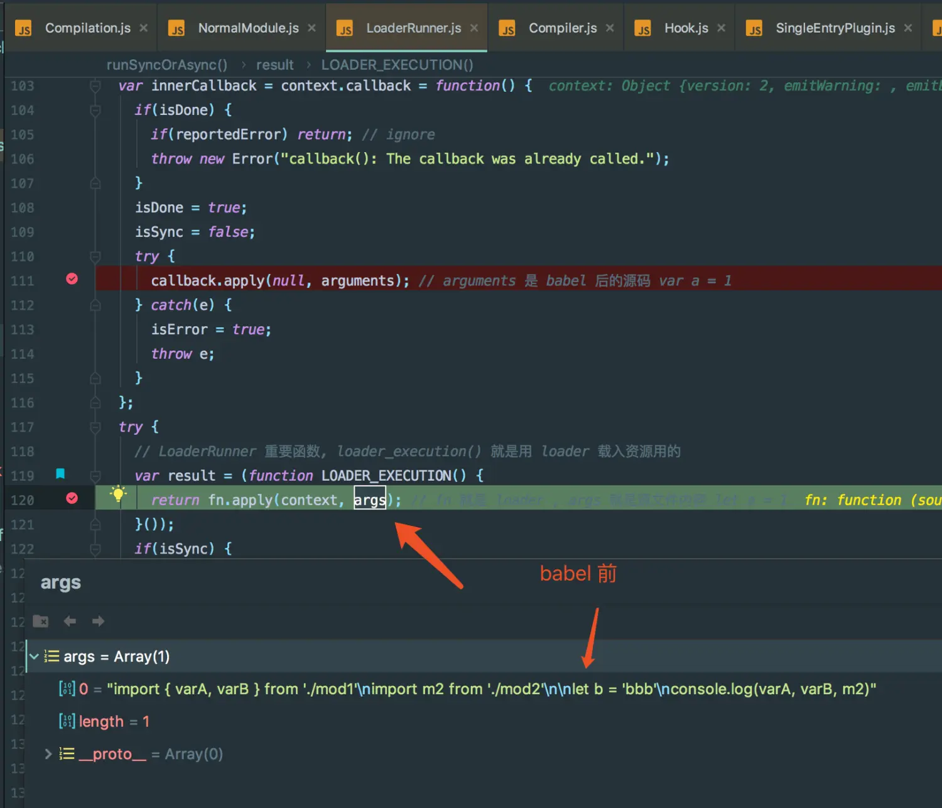The height and width of the screenshot is (808, 942).
Task: Collapse the args = Array(1) node
Action: pyautogui.click(x=34, y=657)
